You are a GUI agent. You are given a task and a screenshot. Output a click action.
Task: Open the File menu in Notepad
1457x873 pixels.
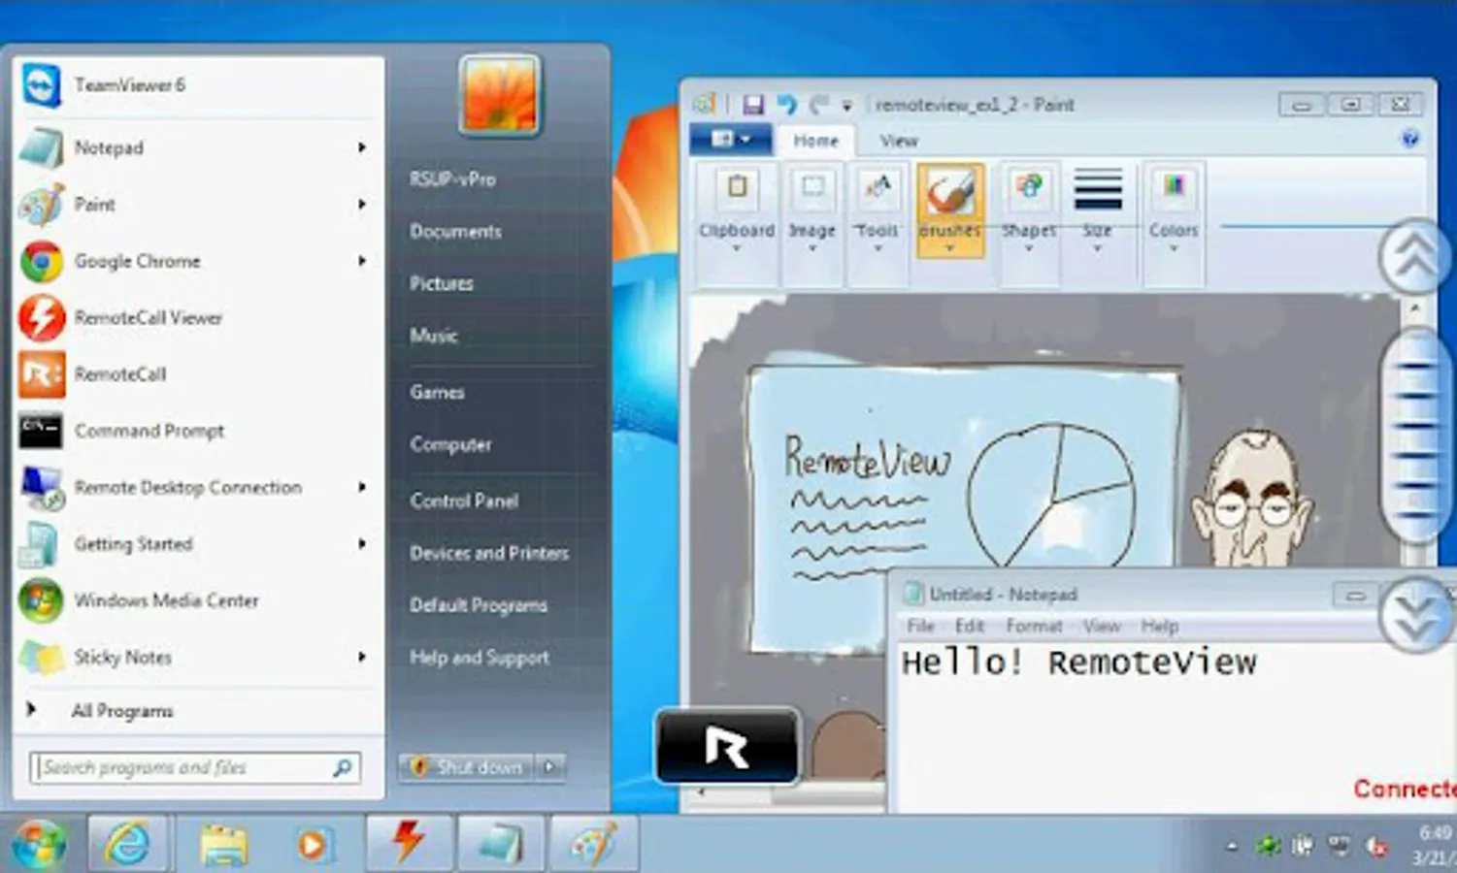coord(920,626)
